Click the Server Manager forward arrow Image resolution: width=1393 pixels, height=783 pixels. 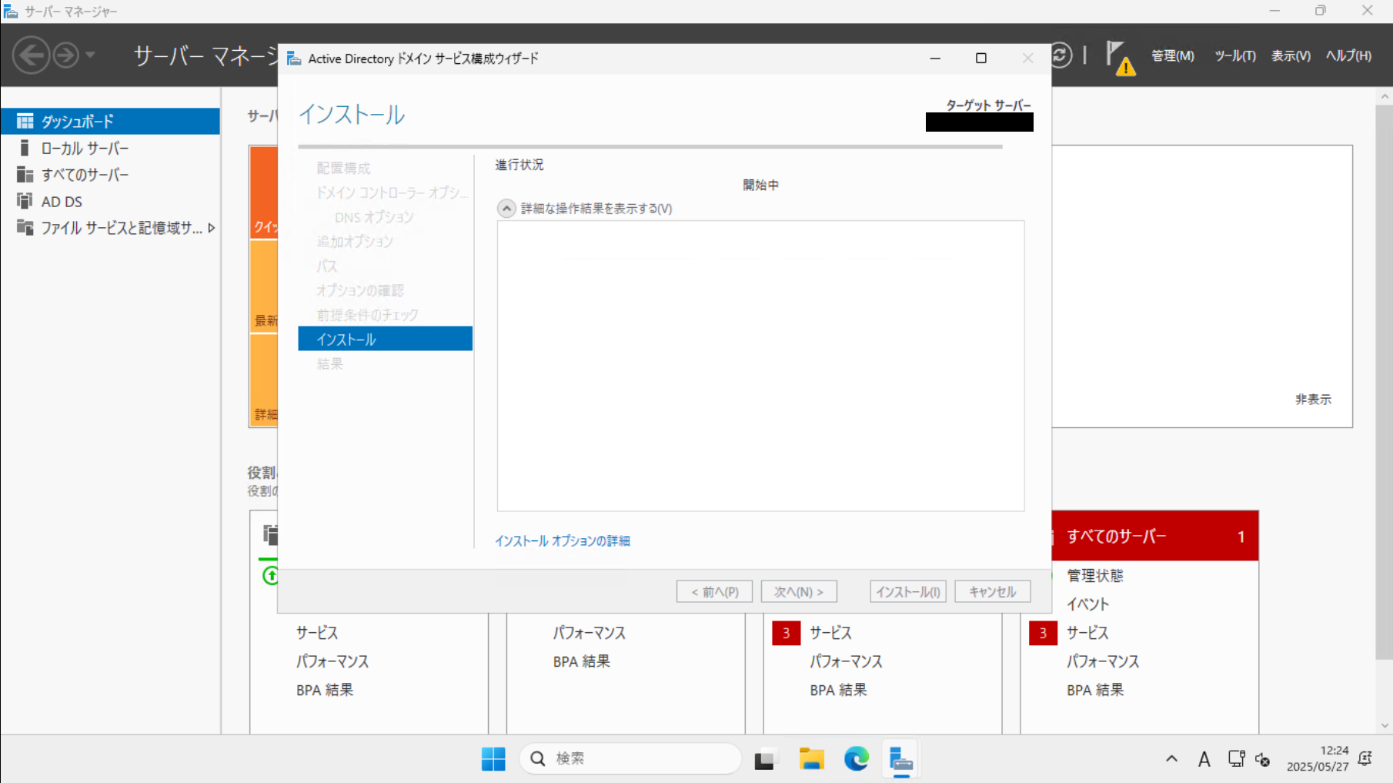(66, 55)
